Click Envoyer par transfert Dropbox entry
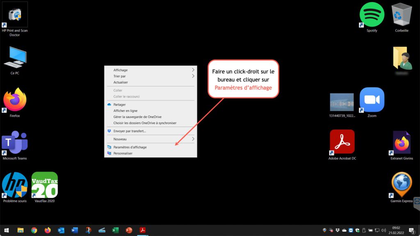The height and width of the screenshot is (236, 420). click(130, 131)
